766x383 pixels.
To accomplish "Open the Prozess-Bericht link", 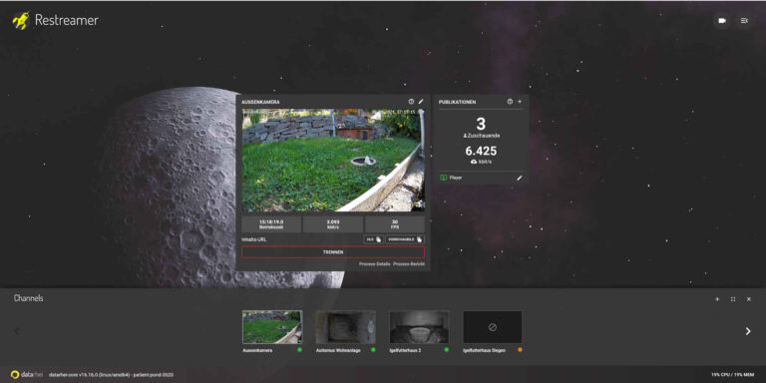I will coord(409,263).
